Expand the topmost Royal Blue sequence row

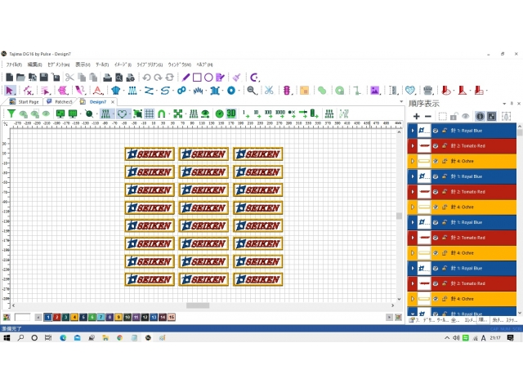(412, 131)
